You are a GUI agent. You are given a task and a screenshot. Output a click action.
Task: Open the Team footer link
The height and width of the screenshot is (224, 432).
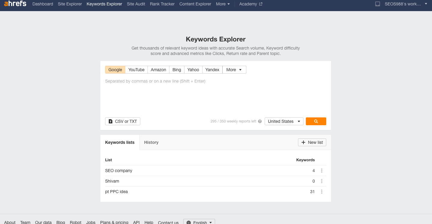pyautogui.click(x=25, y=222)
